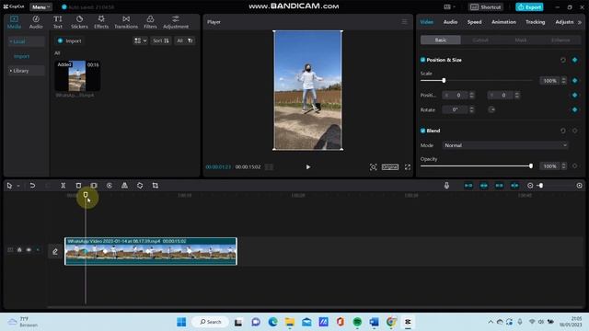This screenshot has width=589, height=331.
Task: Open the Transitions panel
Action: [x=126, y=22]
